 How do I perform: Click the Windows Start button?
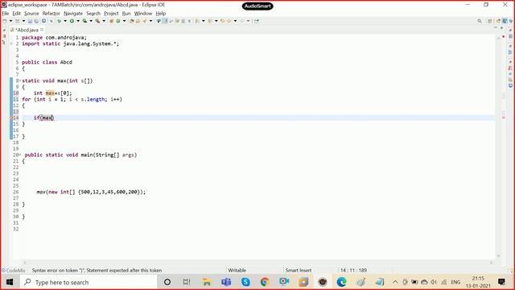[x=10, y=282]
